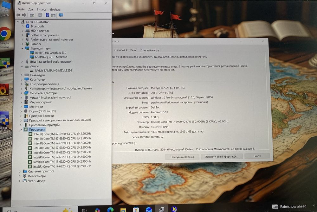
Task: Show hidden tray icons with the chevron
Action: tap(314, 206)
